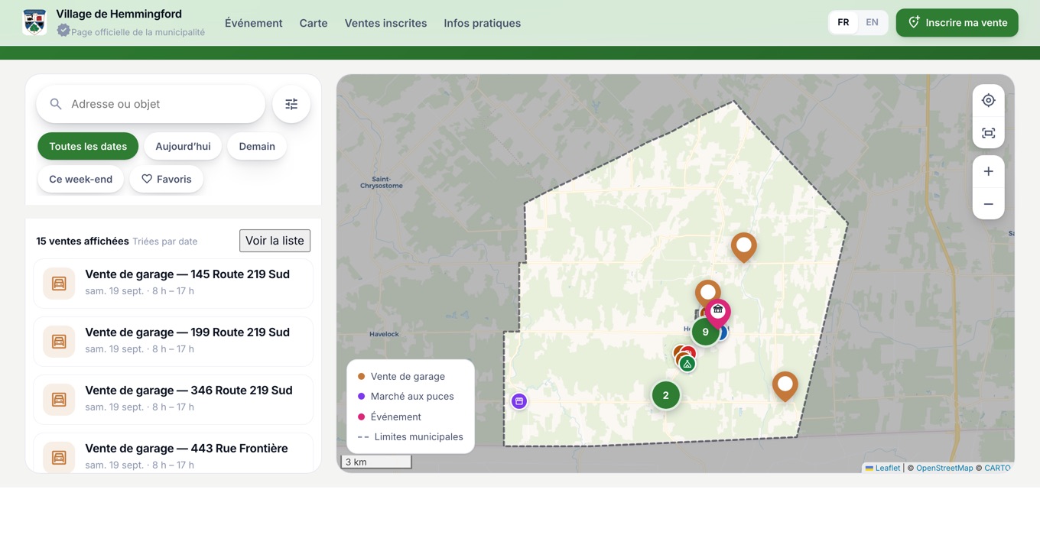The height and width of the screenshot is (535, 1040).
Task: Open the CARTO attribution link
Action: (x=997, y=468)
